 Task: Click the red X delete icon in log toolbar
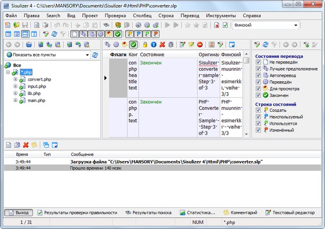(x=25, y=145)
